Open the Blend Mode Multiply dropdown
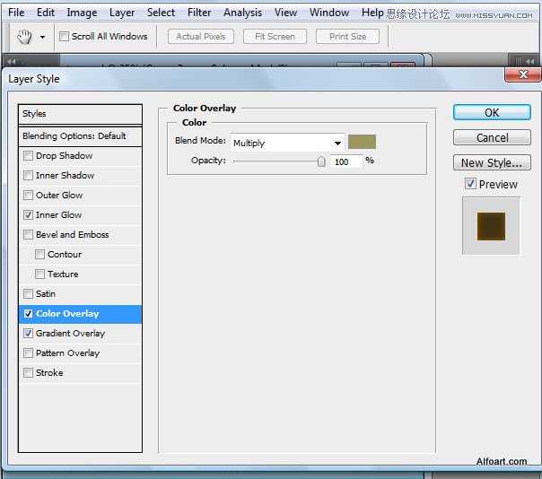Image resolution: width=542 pixels, height=479 pixels. [x=287, y=143]
